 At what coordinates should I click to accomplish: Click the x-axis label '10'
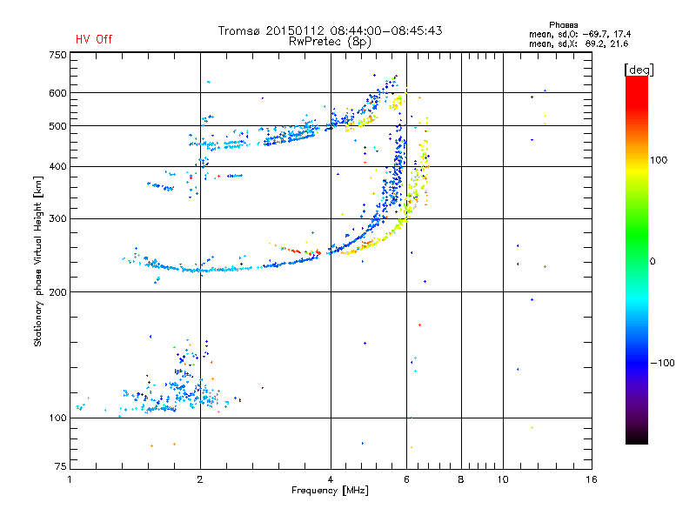tap(503, 479)
